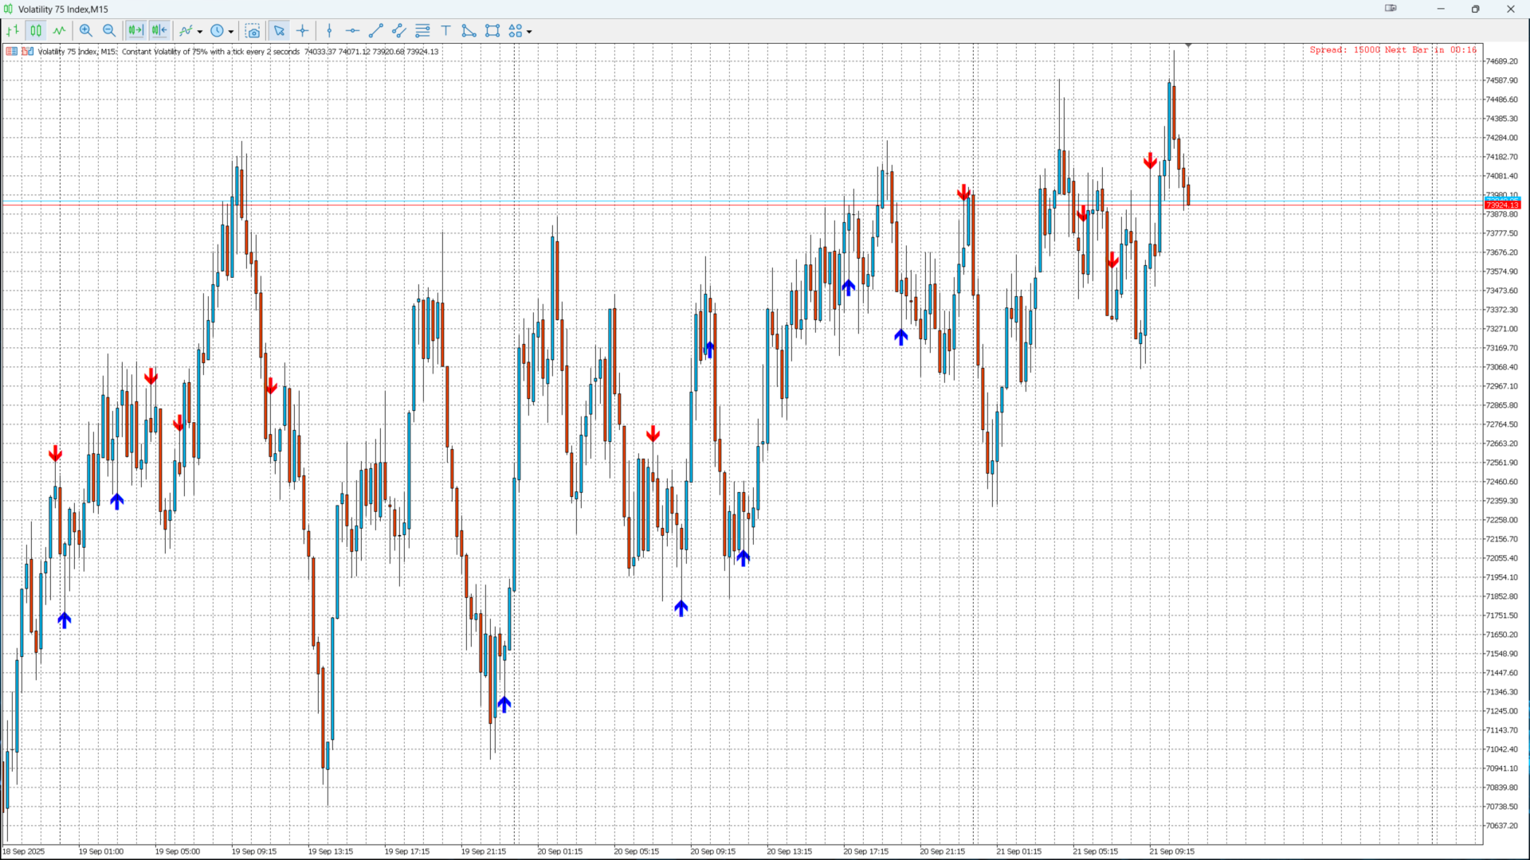
Task: Switch to bar chart display
Action: pyautogui.click(x=13, y=31)
